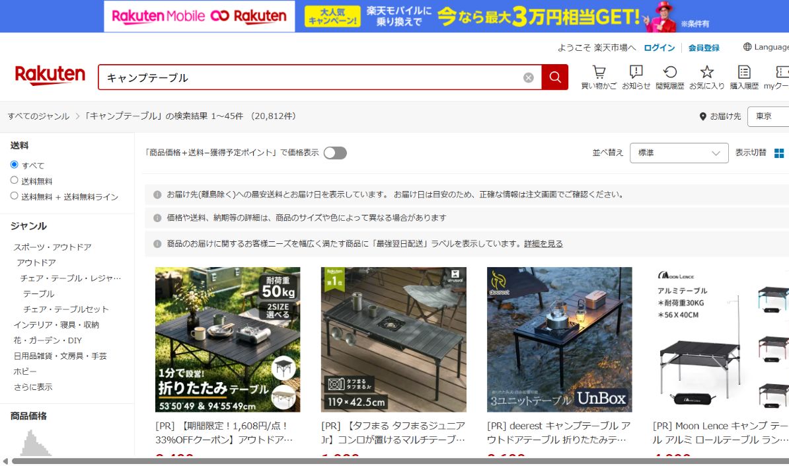Select チェア・テーブルセット genre
The height and width of the screenshot is (466, 789).
tap(66, 309)
